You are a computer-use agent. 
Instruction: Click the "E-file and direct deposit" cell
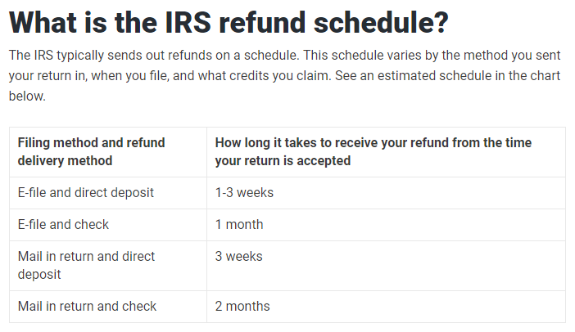coord(86,193)
